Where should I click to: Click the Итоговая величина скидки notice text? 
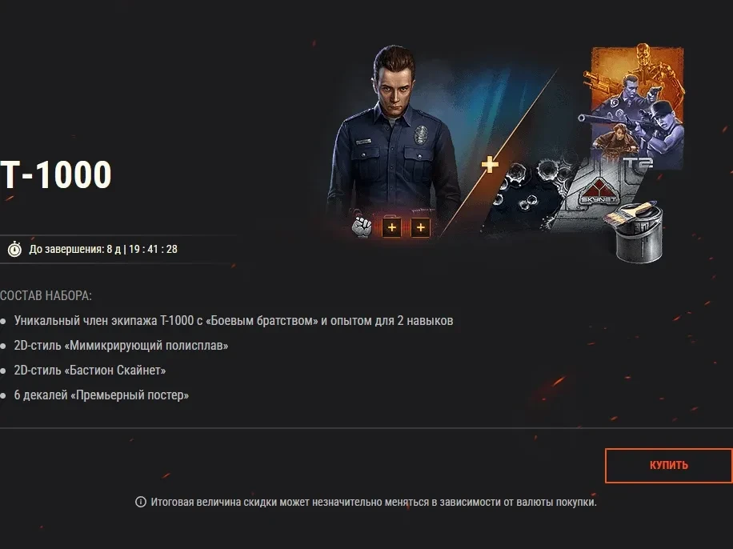coord(374,503)
